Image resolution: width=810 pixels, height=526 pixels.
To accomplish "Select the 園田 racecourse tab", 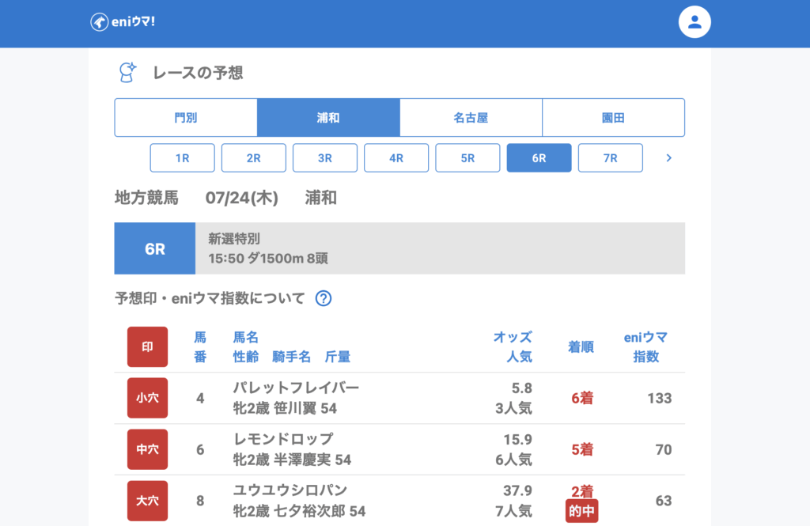I will tap(613, 118).
